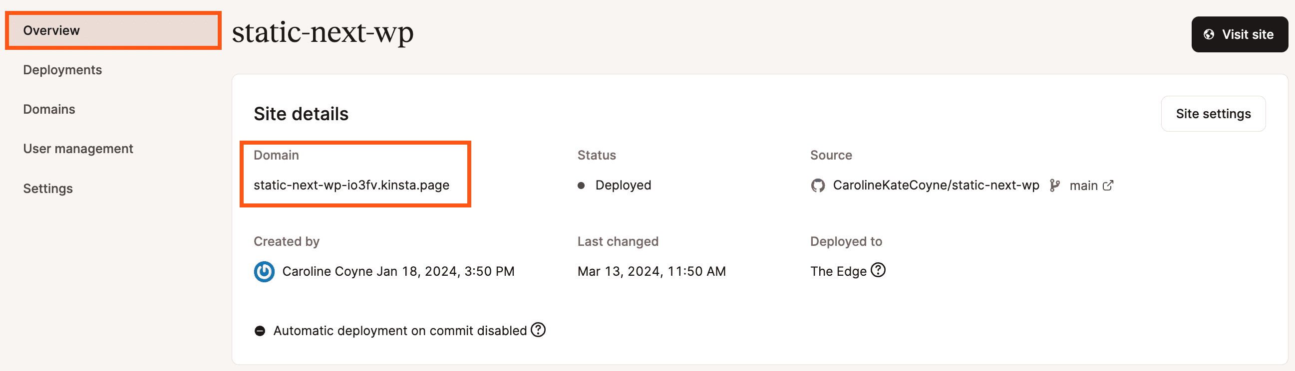Open the Overview sidebar tab
The image size is (1295, 371).
51,30
